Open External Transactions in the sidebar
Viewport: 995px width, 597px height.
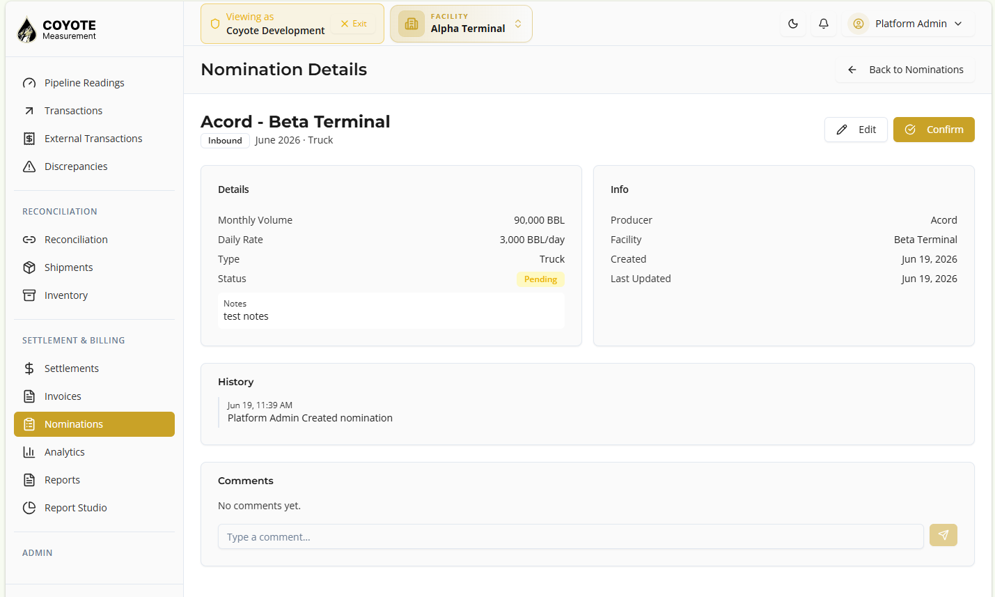click(94, 139)
